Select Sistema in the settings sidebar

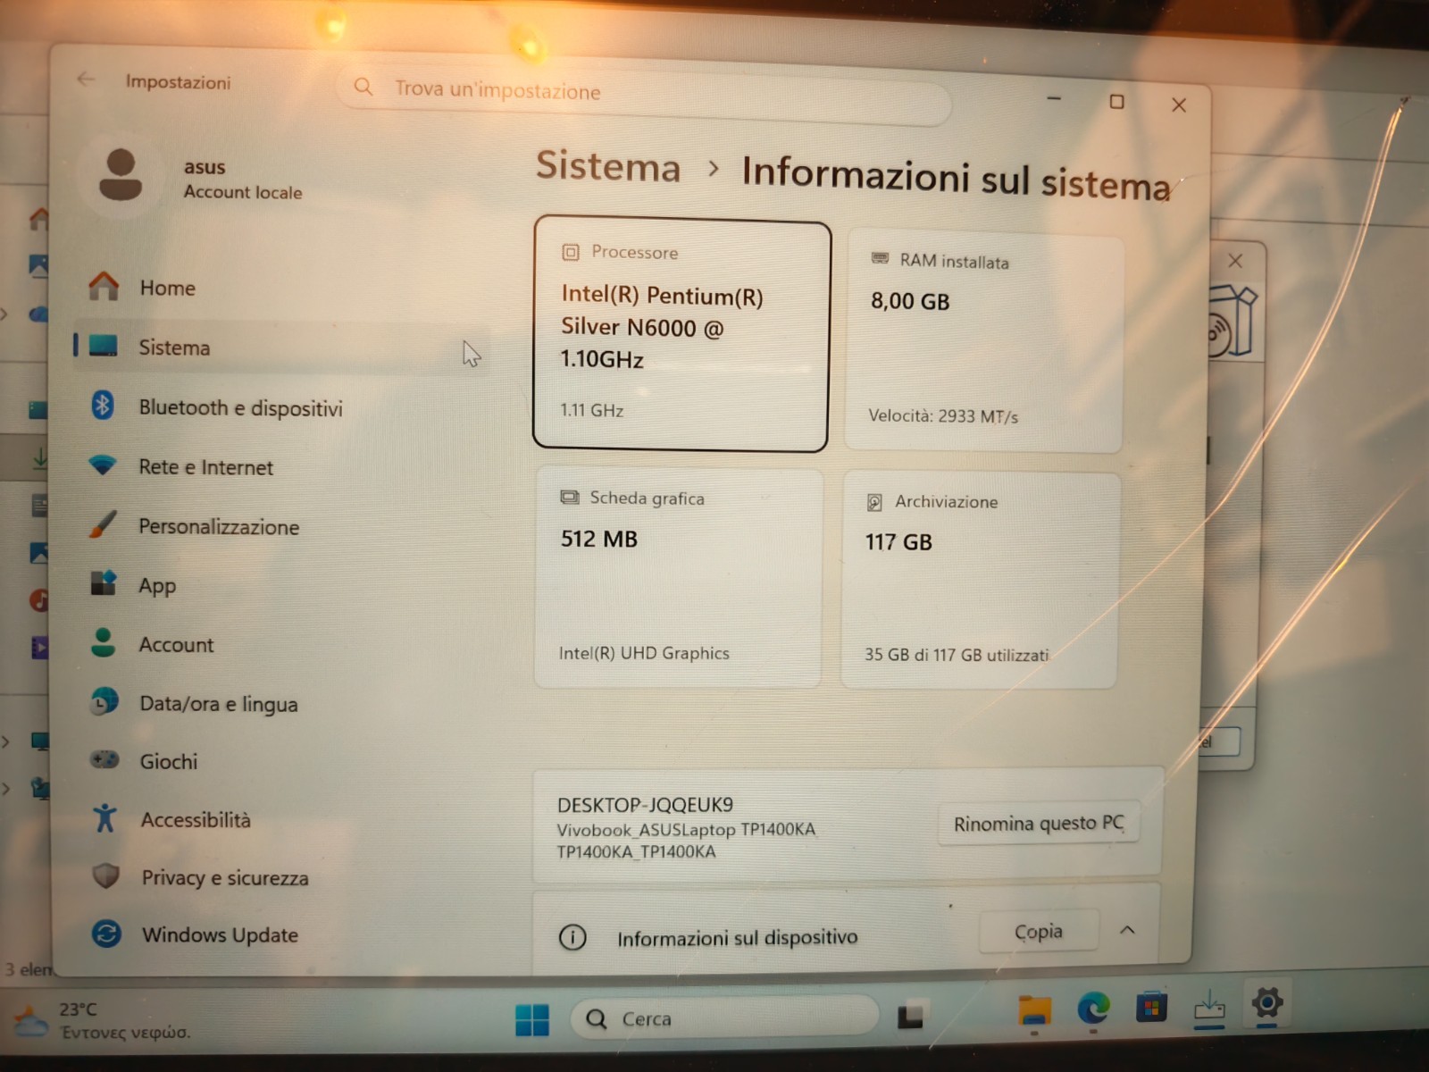click(x=281, y=347)
